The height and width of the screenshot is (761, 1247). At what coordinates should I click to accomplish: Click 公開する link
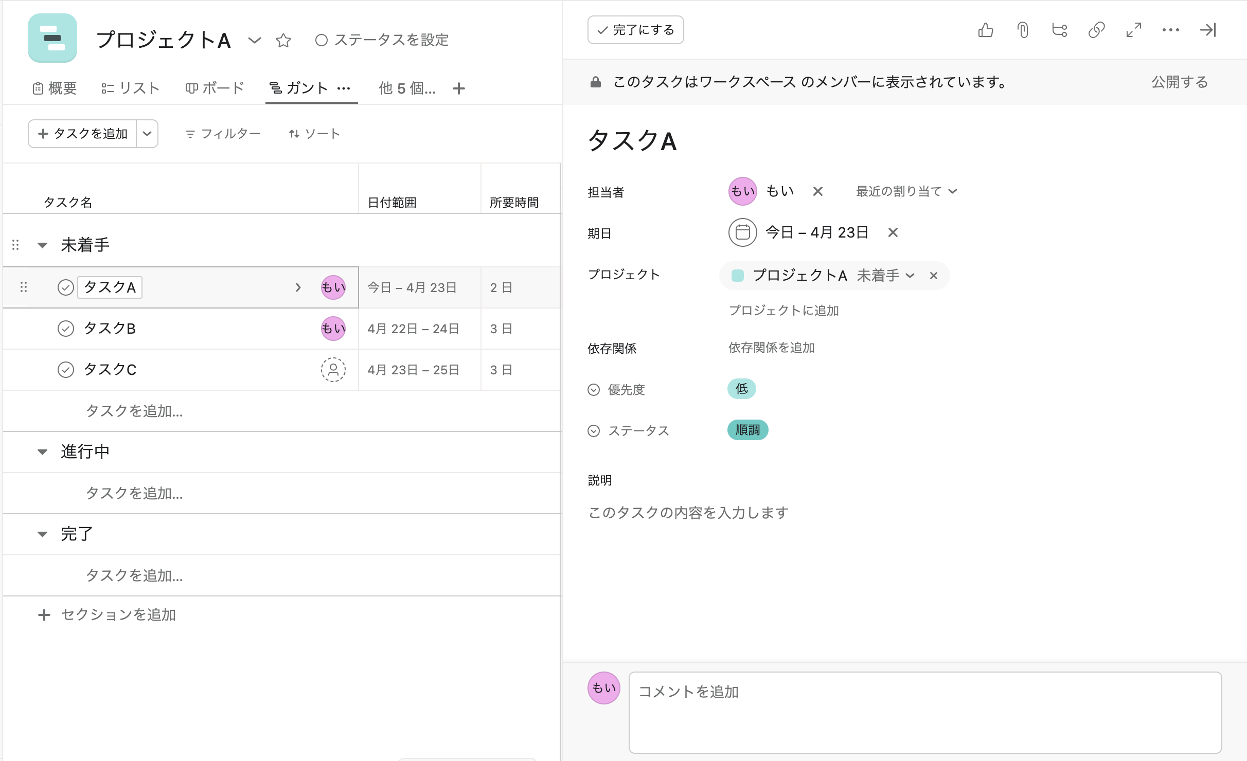pyautogui.click(x=1180, y=82)
